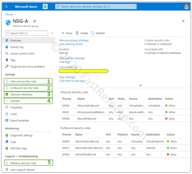Focus the sidebar Search (Ctrl+/) box
192x174 pixels.
tap(27, 33)
